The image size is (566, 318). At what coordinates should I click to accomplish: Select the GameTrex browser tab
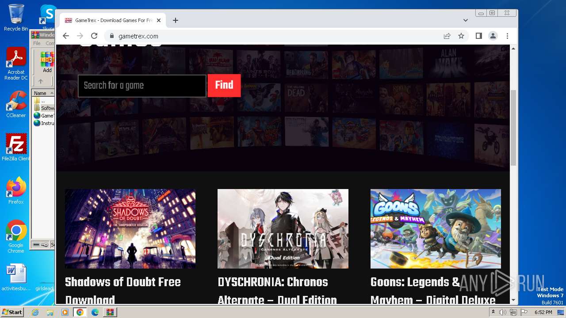click(x=113, y=20)
